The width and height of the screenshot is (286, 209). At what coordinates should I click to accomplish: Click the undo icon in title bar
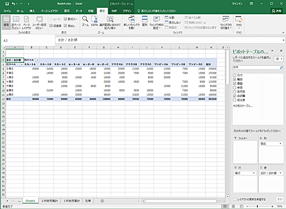pos(13,4)
